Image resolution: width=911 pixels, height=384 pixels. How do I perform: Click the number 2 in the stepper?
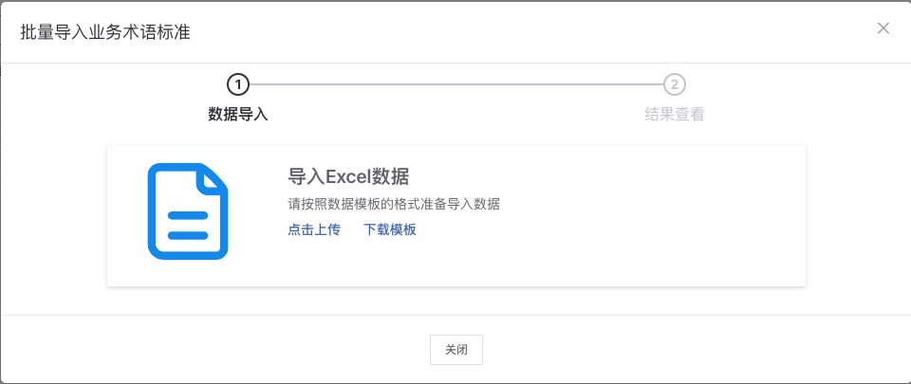click(x=674, y=84)
